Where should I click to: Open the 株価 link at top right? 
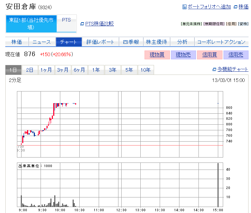coord(243,7)
